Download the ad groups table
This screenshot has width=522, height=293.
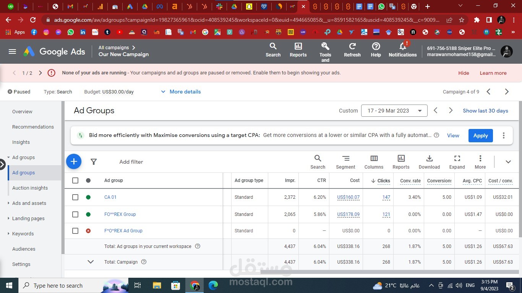tap(429, 162)
